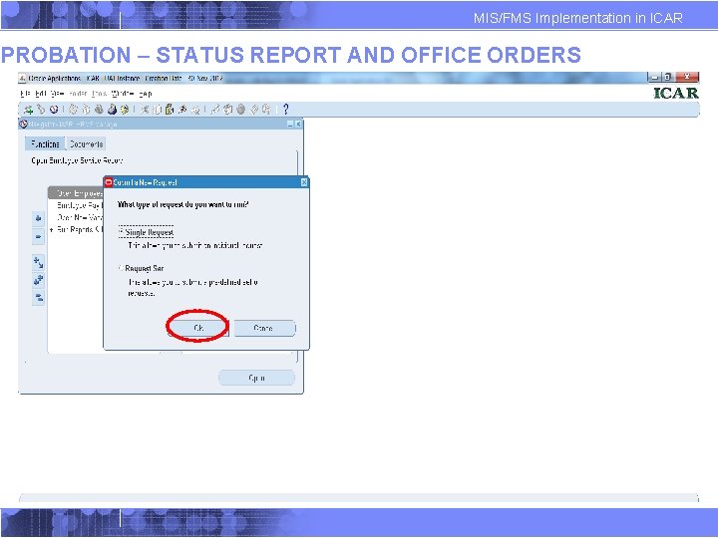Screen dimensions: 718x538
Task: Open the Help menu
Action: pos(146,94)
